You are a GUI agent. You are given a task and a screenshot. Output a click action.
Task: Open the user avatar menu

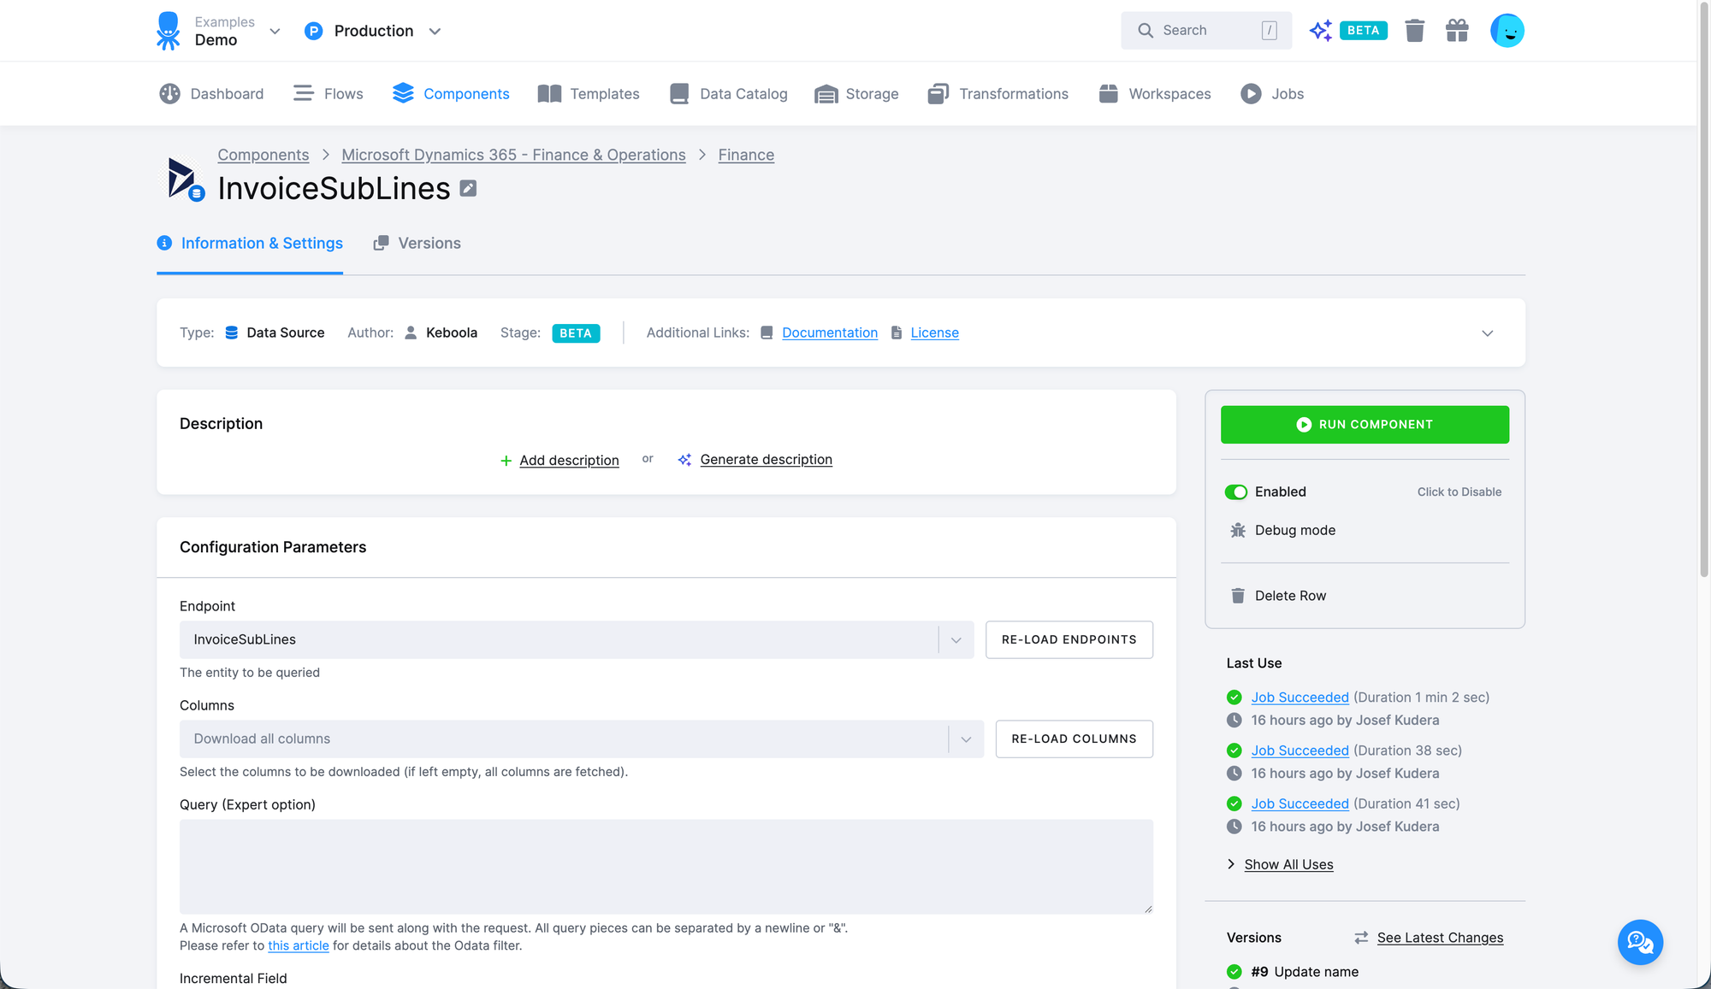click(1507, 31)
